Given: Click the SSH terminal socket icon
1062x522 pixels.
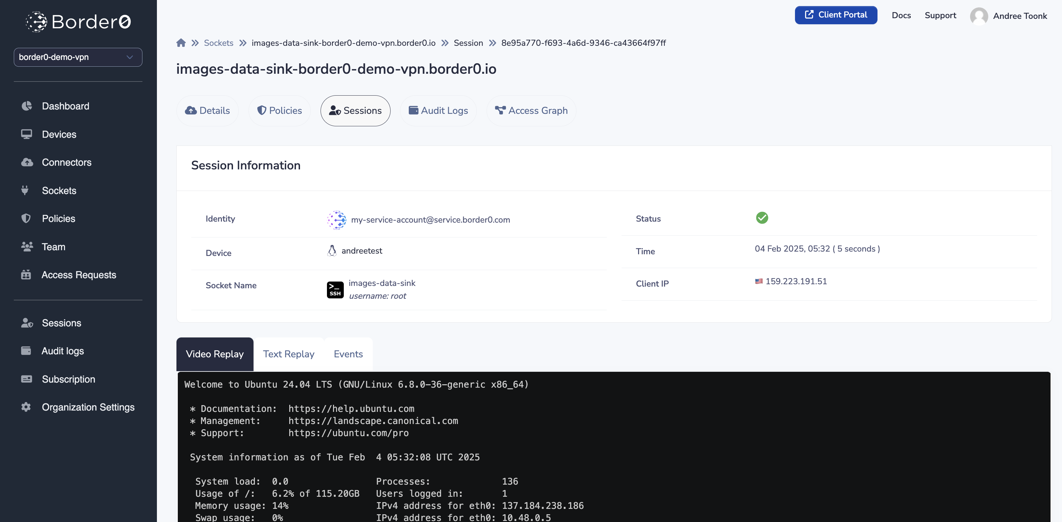Looking at the screenshot, I should [x=335, y=290].
